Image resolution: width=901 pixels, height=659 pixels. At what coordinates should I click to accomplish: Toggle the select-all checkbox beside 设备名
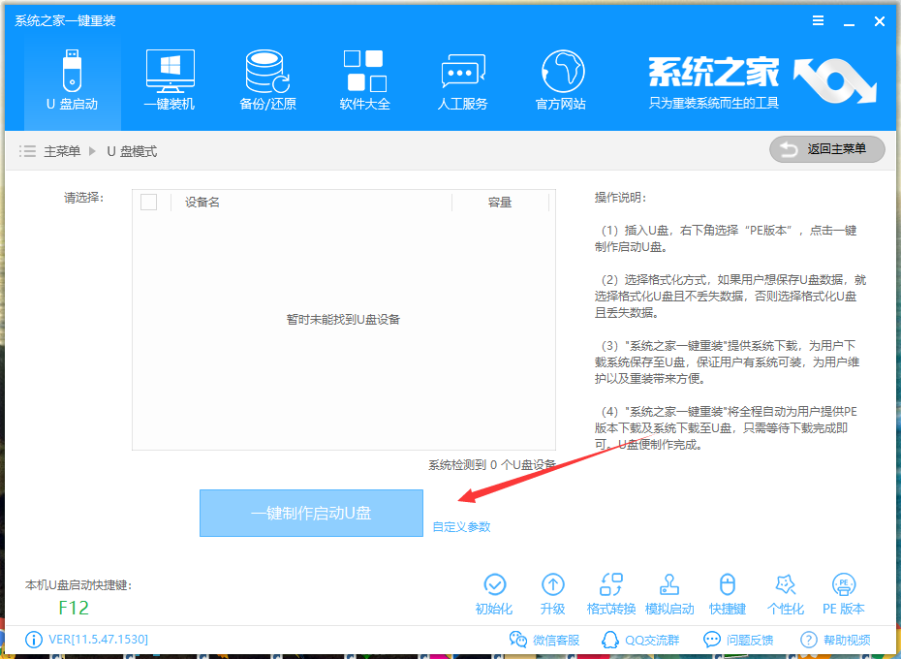[x=149, y=202]
